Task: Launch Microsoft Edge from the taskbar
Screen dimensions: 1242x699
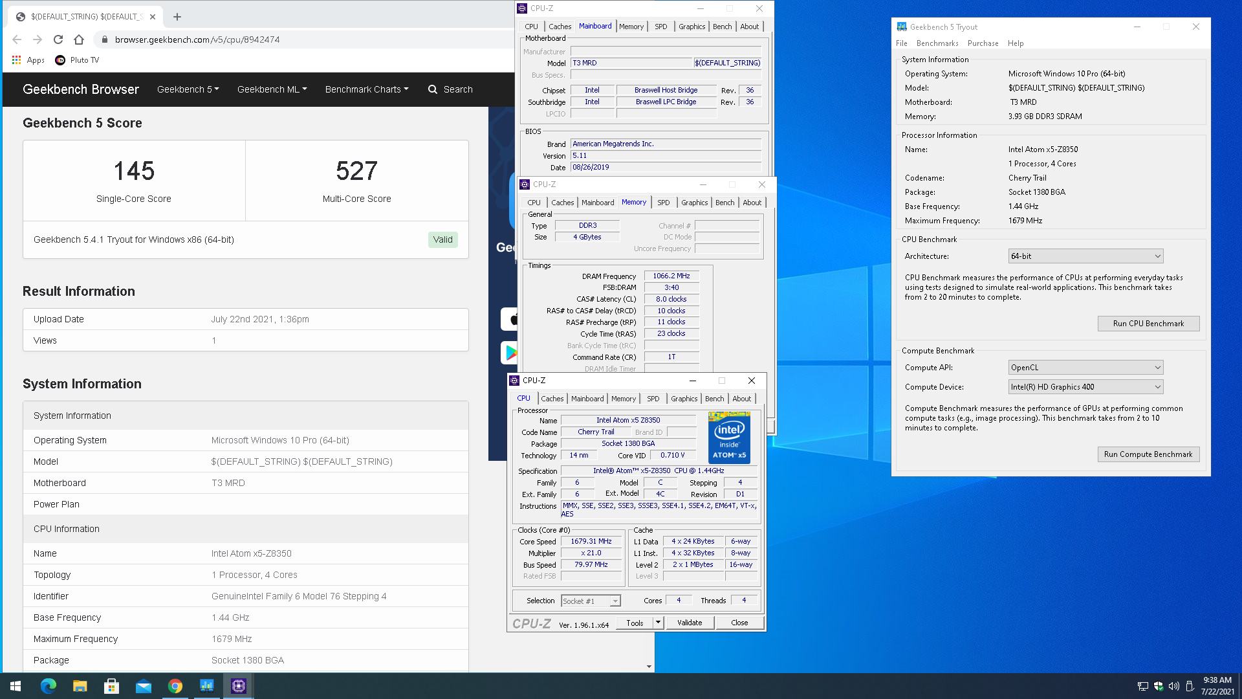Action: (49, 686)
